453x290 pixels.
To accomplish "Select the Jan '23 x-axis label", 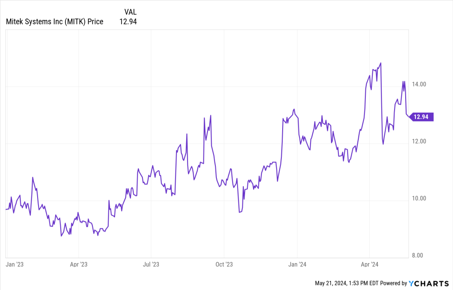I will tap(15, 264).
